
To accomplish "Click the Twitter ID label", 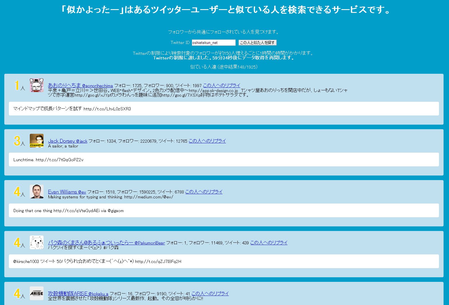I will coord(180,43).
